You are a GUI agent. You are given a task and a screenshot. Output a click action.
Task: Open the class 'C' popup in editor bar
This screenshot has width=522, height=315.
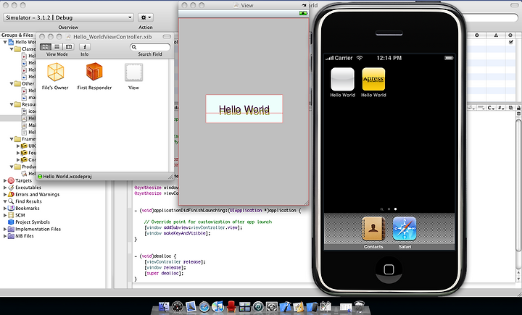pos(491,108)
